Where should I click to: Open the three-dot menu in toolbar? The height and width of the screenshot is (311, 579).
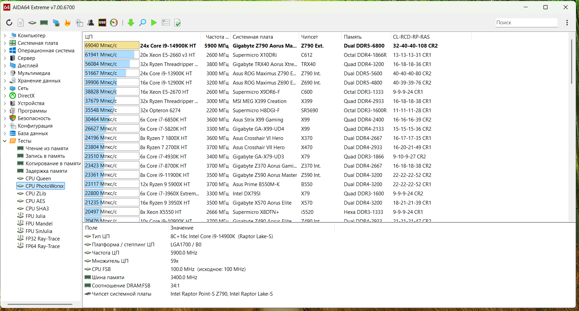pyautogui.click(x=567, y=23)
